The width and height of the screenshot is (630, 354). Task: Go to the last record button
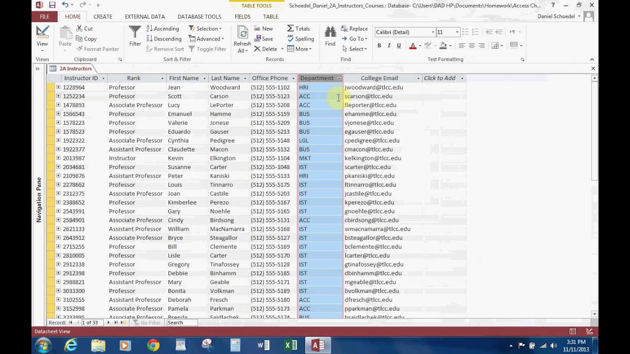(x=116, y=323)
